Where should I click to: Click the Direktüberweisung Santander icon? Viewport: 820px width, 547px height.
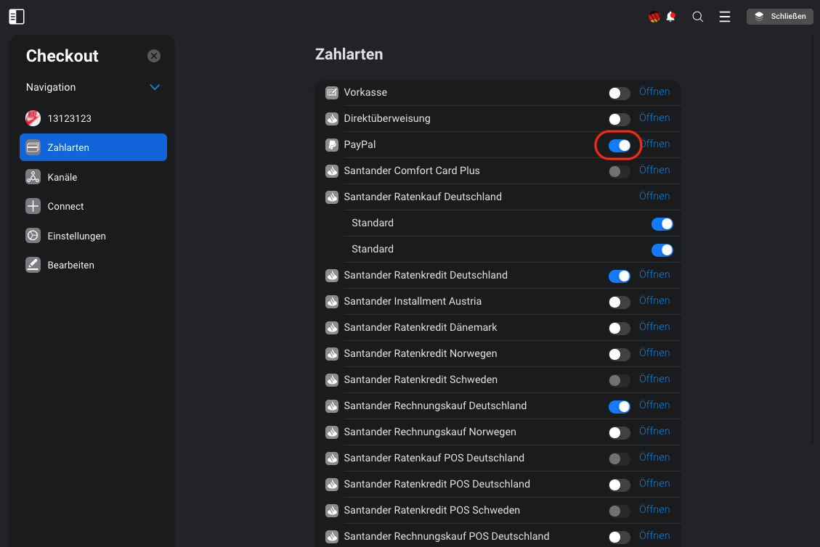(332, 119)
